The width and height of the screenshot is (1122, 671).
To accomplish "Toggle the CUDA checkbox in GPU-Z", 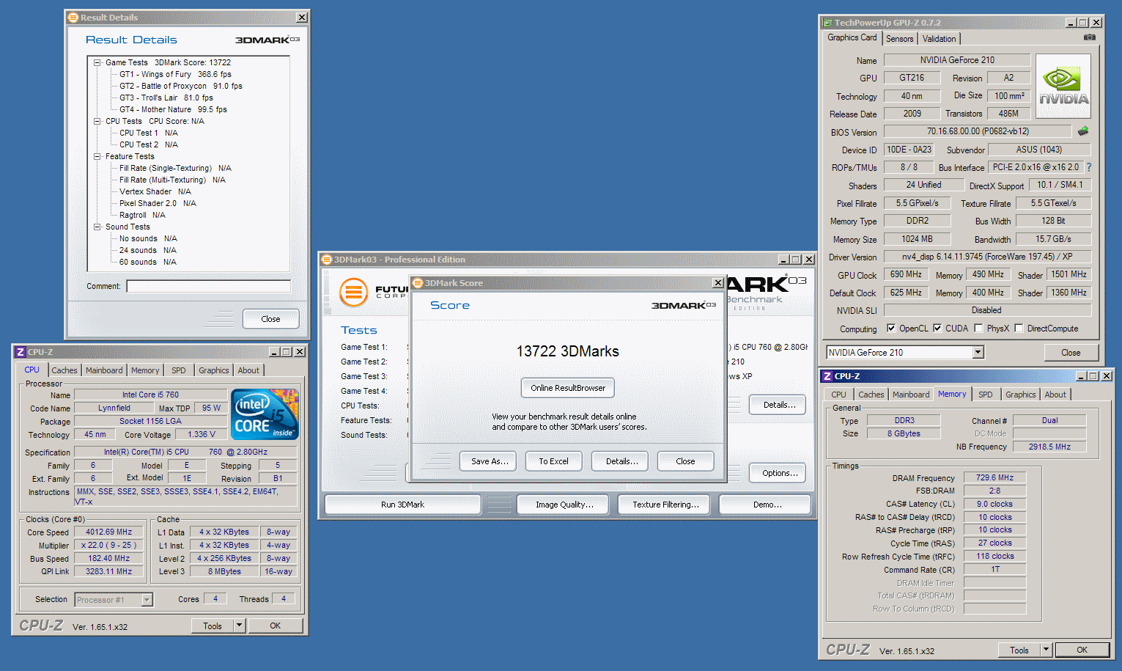I will click(x=937, y=329).
